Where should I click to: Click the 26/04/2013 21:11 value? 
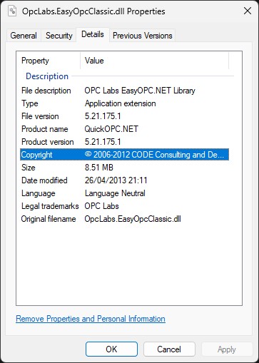coord(116,180)
